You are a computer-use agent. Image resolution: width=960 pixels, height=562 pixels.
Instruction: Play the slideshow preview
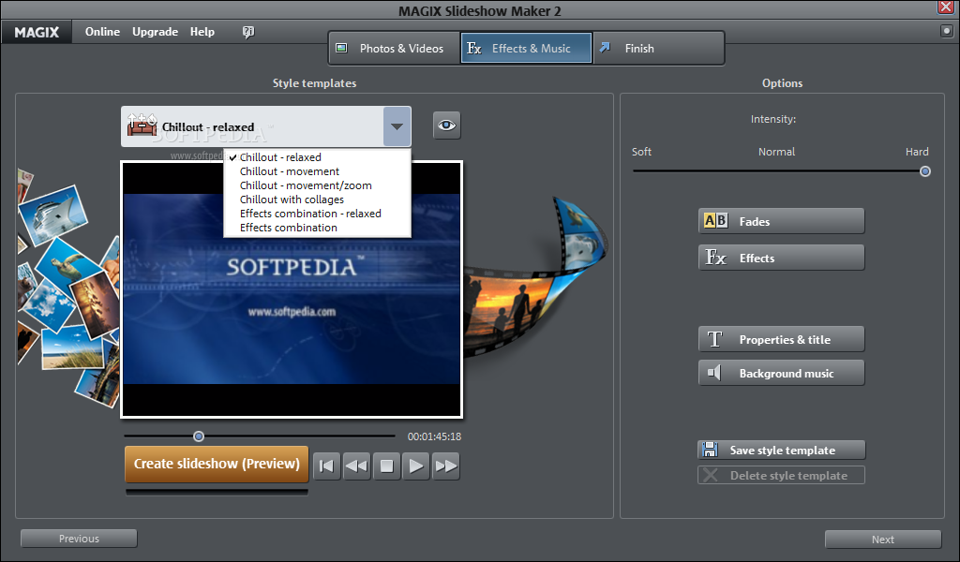[415, 466]
